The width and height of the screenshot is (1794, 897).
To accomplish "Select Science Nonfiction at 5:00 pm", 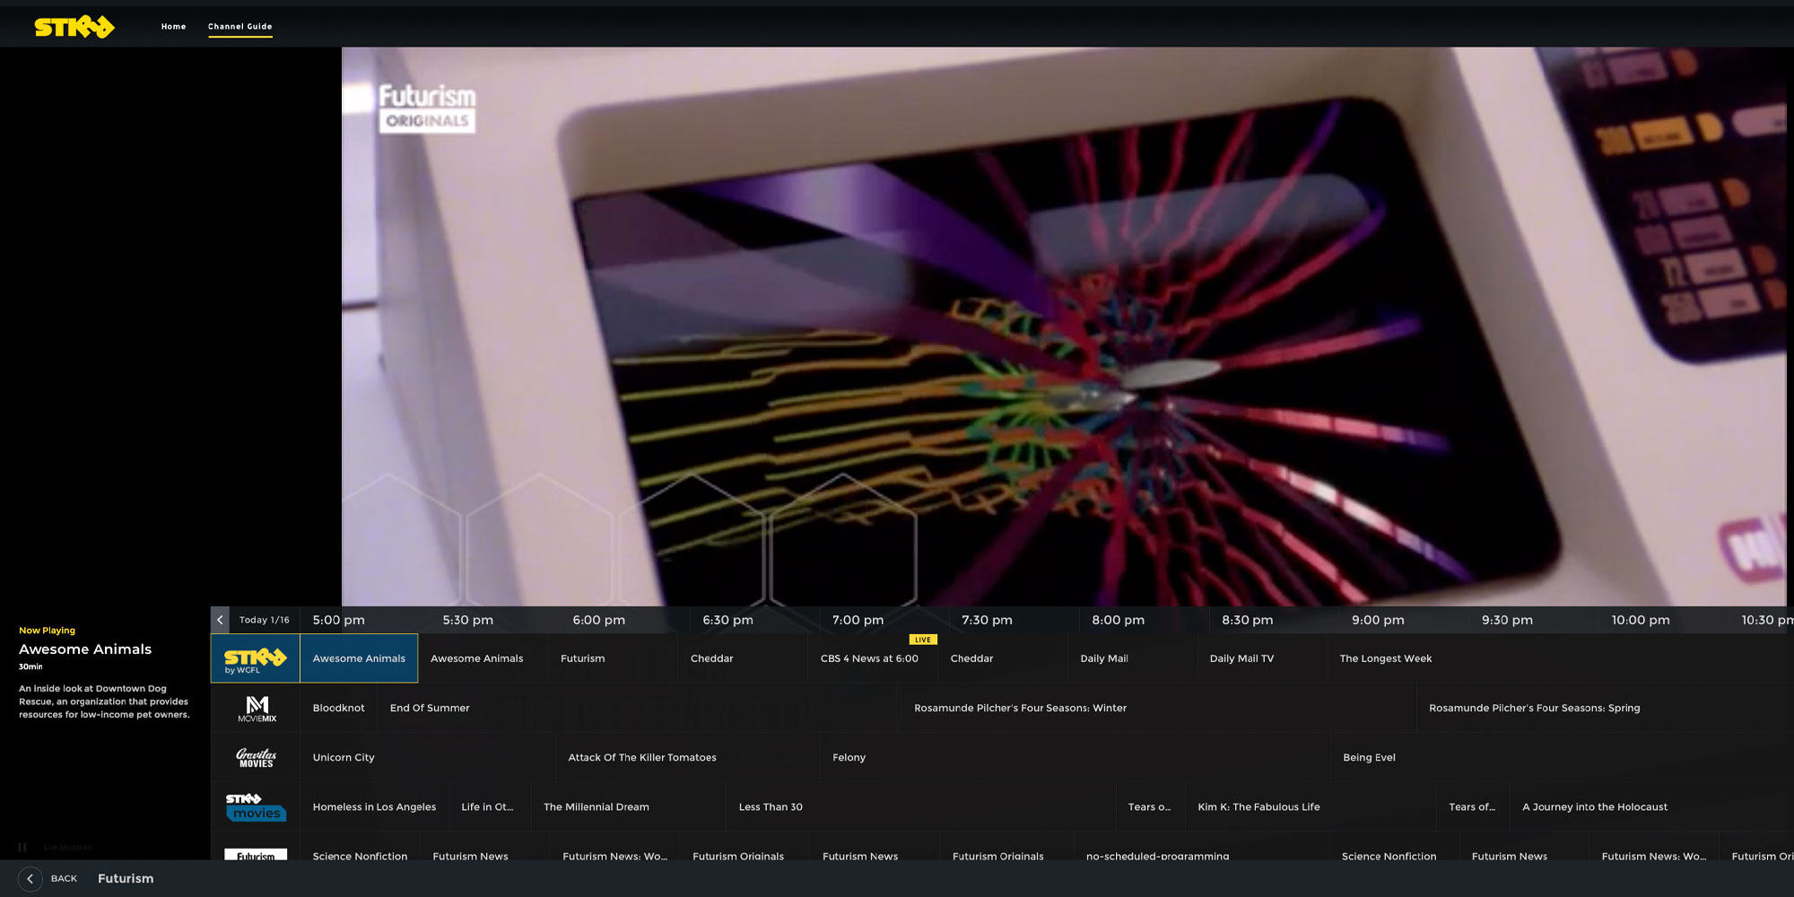I will point(360,848).
